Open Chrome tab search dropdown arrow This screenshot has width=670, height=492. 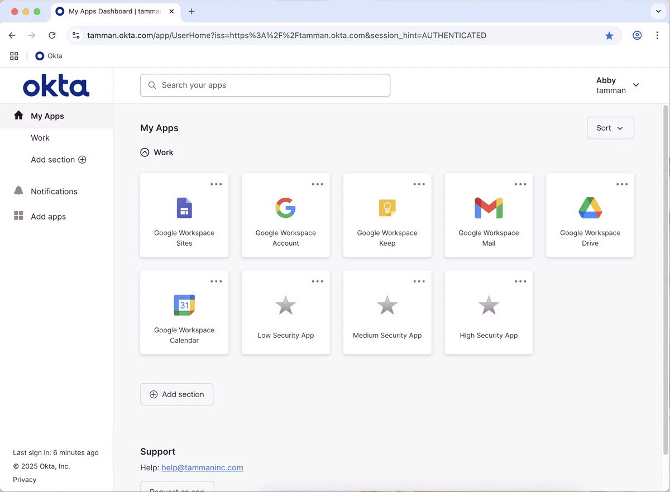click(x=658, y=11)
